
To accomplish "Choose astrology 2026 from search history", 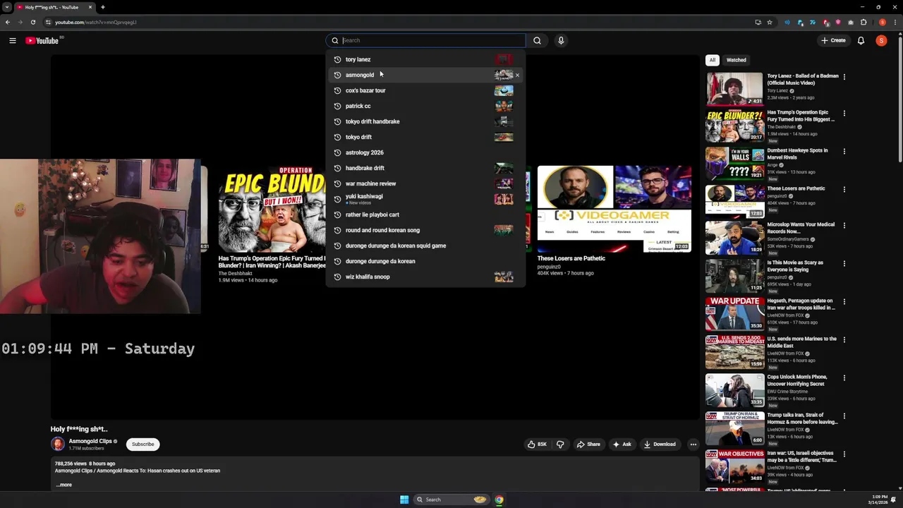I will coord(425,152).
